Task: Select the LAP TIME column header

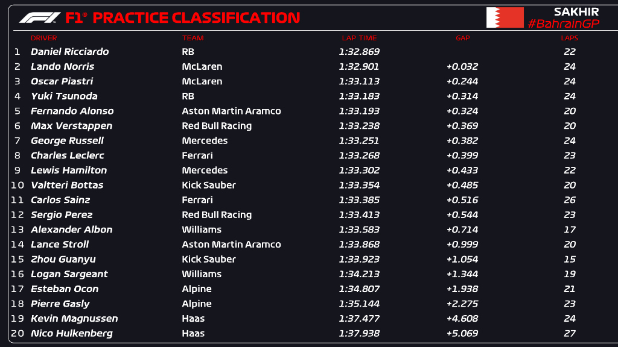Action: pyautogui.click(x=359, y=38)
